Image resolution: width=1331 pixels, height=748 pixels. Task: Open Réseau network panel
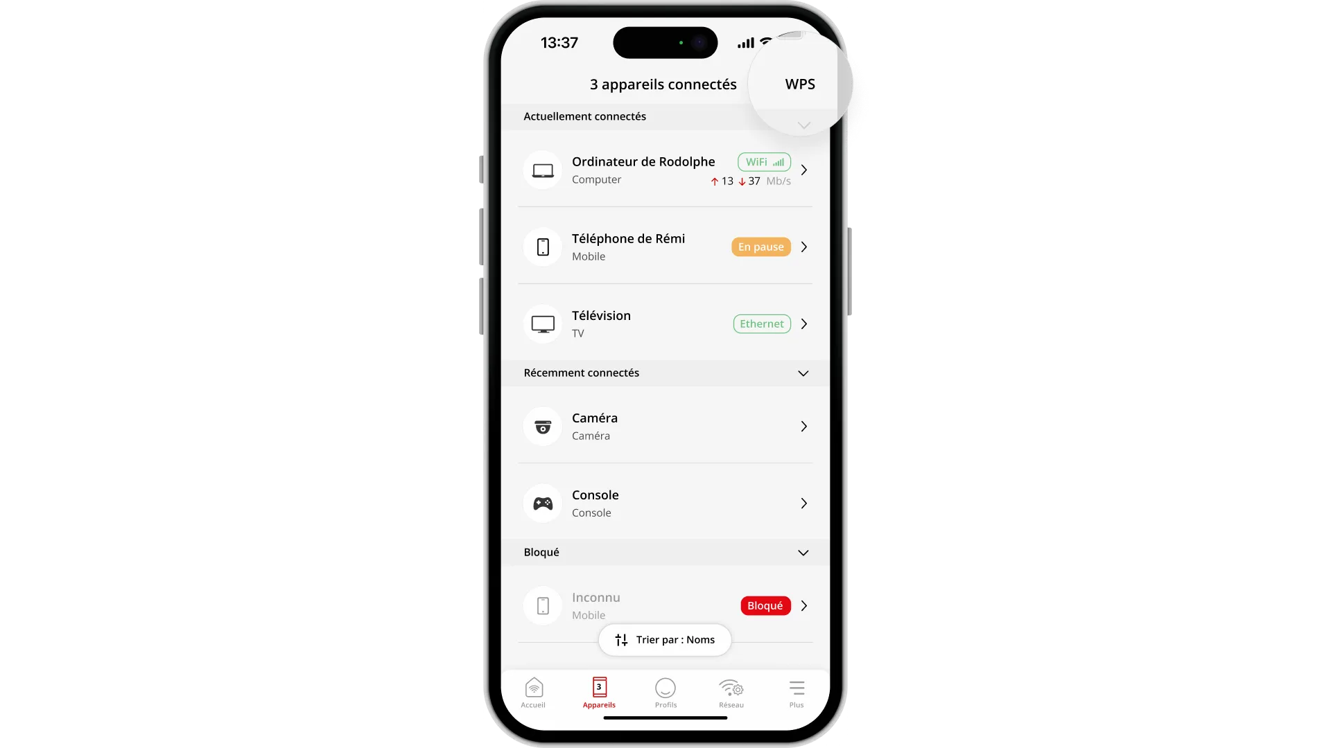(x=731, y=693)
